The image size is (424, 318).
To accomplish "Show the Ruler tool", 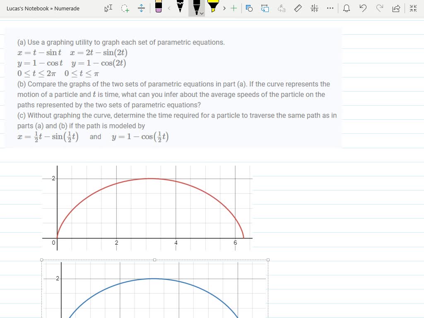I will 298,8.
